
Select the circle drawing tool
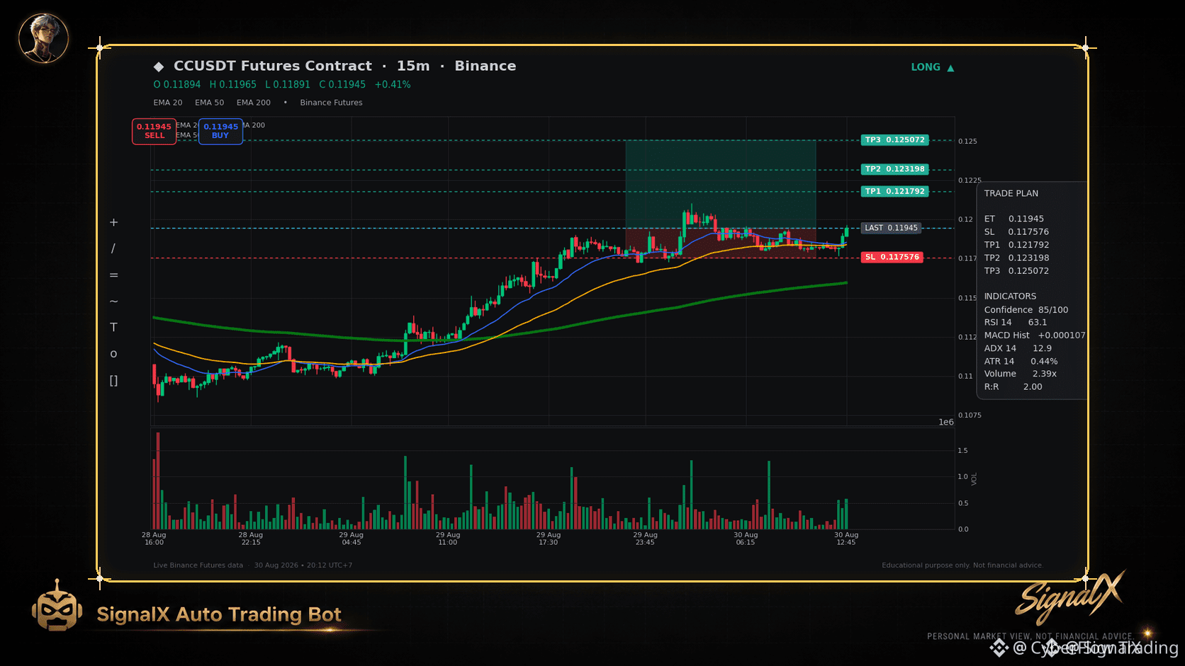tap(113, 354)
